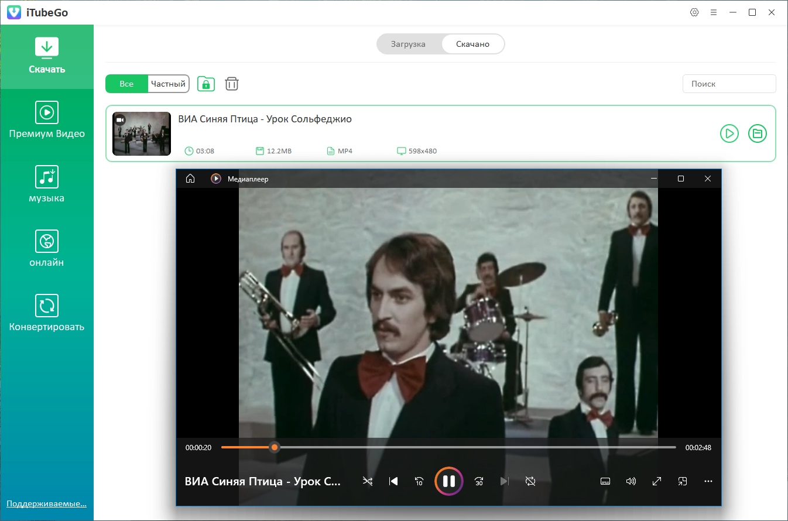Click the now-playing title in player

tap(263, 481)
